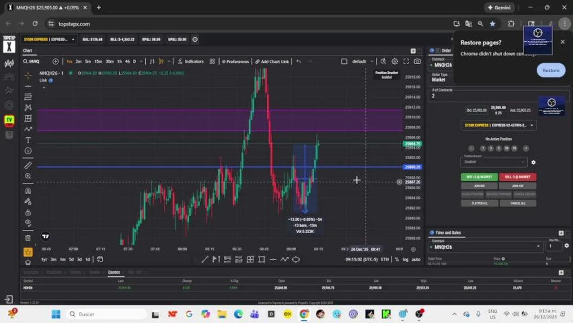Select the ruler measure tool
Image resolution: width=573 pixels, height=323 pixels.
[x=28, y=165]
